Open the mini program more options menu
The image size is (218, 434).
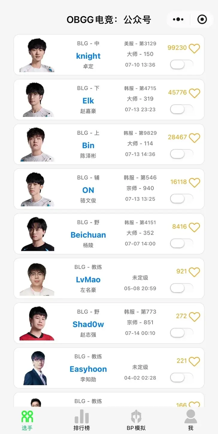pyautogui.click(x=178, y=19)
